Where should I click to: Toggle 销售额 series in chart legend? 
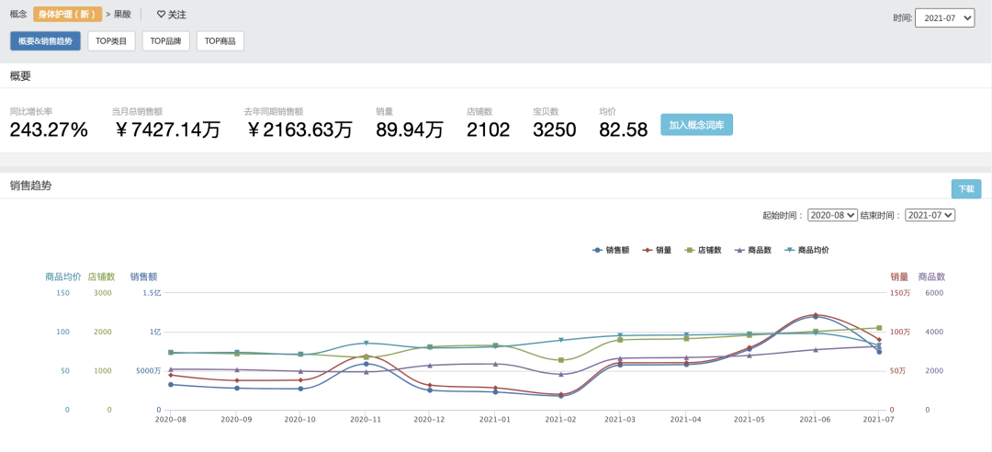click(611, 250)
